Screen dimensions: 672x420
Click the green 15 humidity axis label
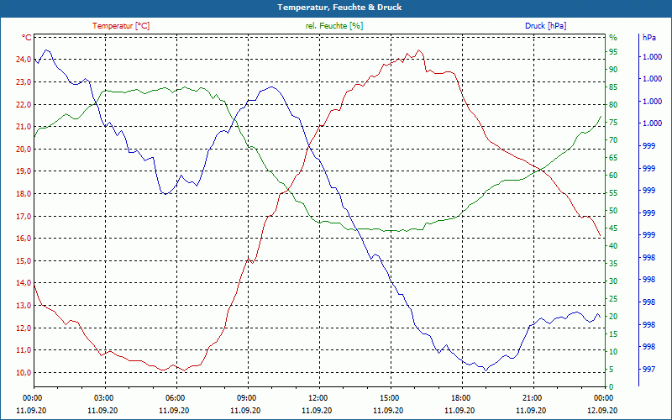click(x=613, y=334)
